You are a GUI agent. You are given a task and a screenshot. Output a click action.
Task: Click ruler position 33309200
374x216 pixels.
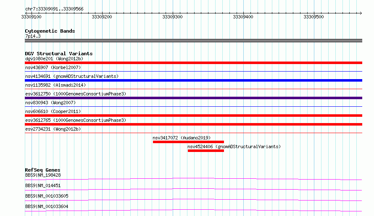(102, 17)
